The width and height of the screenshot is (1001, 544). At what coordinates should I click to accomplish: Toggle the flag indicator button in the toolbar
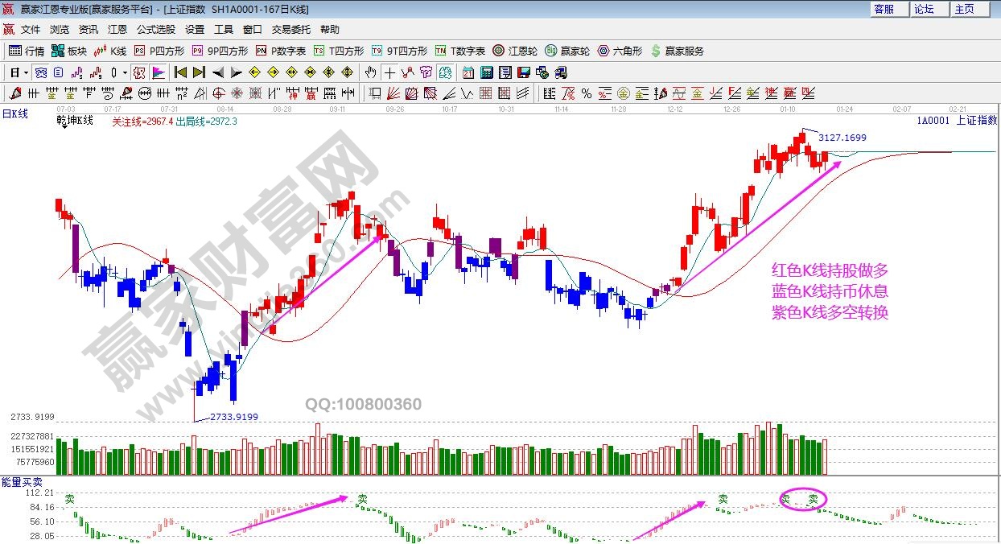tap(159, 72)
